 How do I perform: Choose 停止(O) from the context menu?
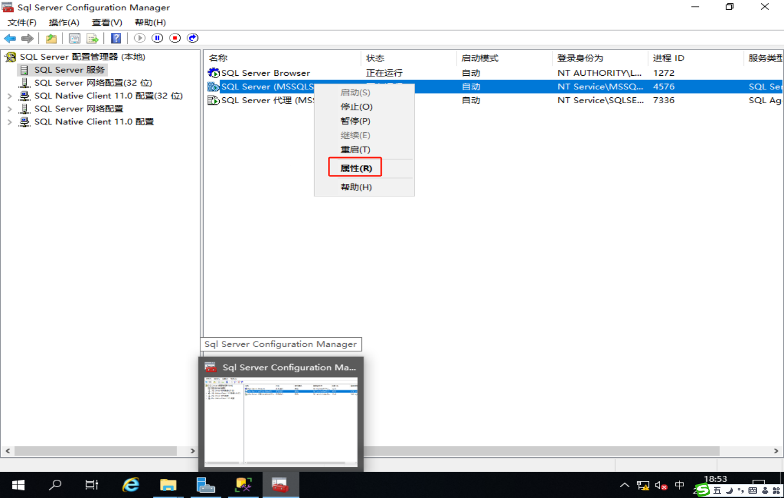click(356, 106)
